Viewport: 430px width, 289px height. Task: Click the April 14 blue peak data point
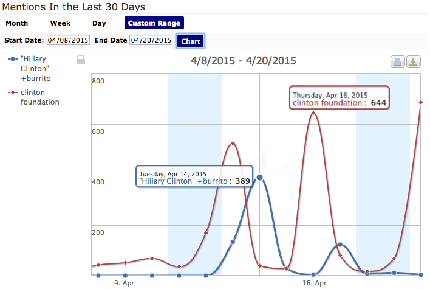(260, 177)
